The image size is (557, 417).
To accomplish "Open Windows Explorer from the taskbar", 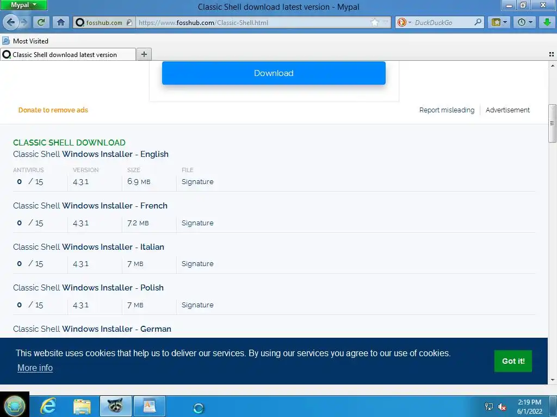I will coord(82,406).
